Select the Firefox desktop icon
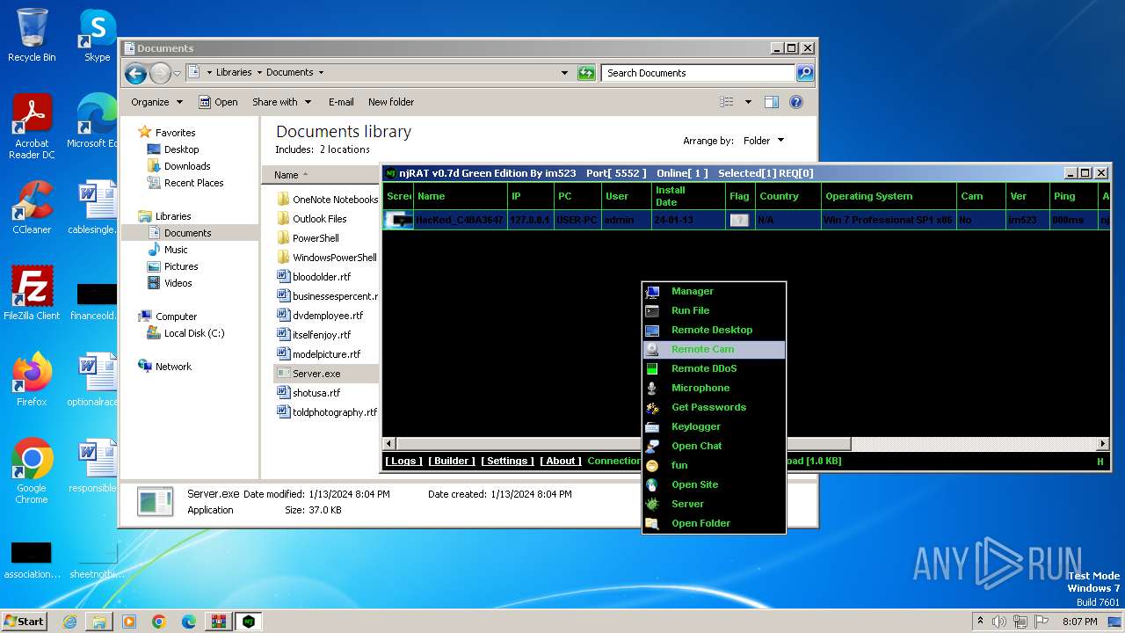The image size is (1125, 633). pos(32,380)
